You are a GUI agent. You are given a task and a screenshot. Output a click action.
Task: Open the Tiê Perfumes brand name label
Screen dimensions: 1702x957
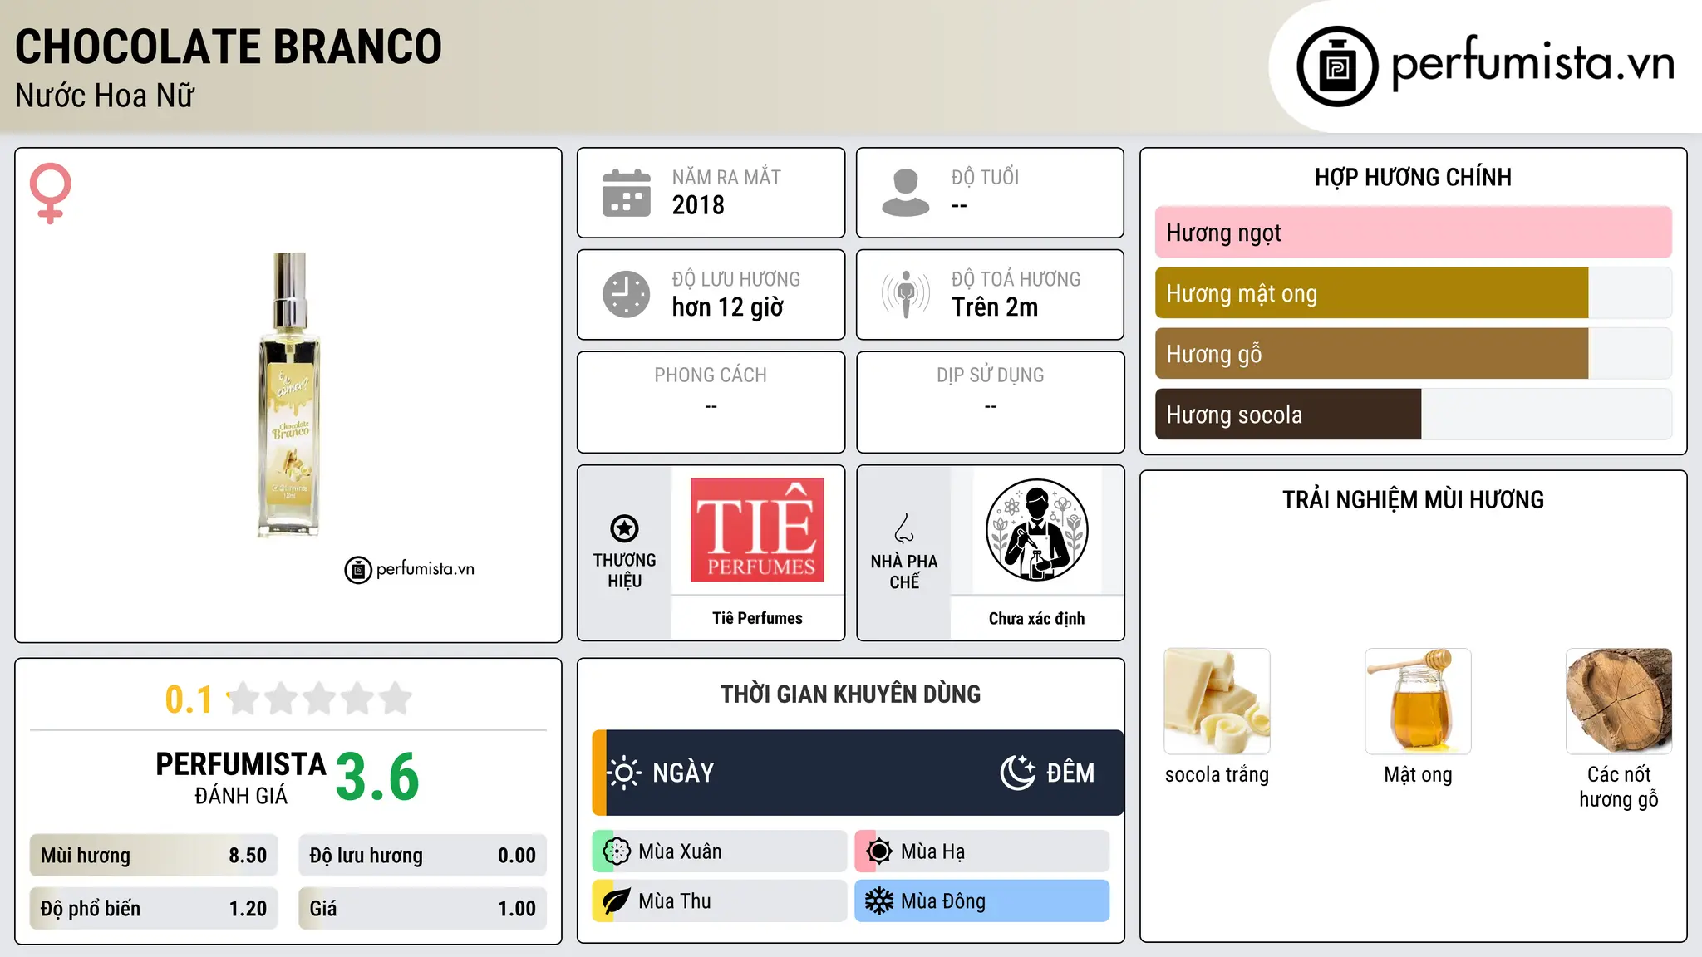click(x=757, y=618)
